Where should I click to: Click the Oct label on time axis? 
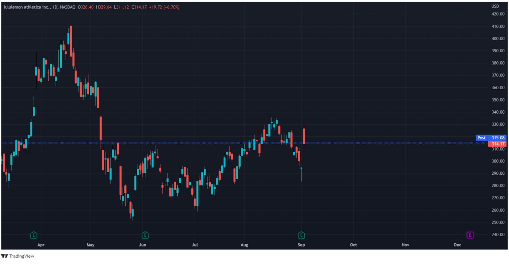(353, 245)
